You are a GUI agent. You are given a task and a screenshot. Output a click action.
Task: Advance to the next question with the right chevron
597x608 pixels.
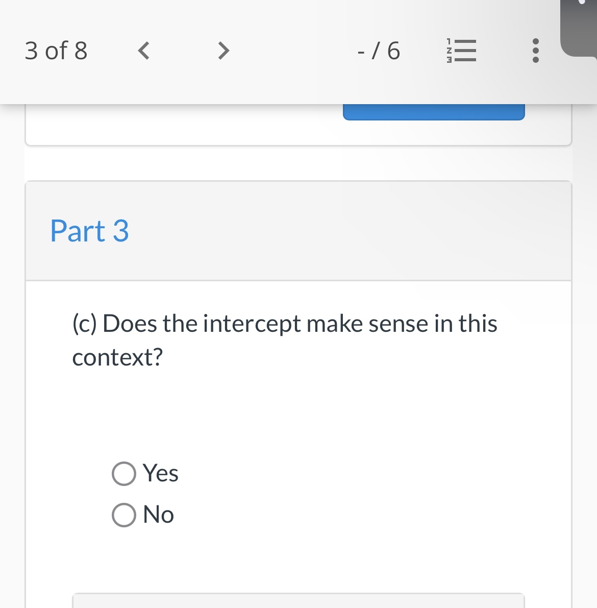coord(223,51)
